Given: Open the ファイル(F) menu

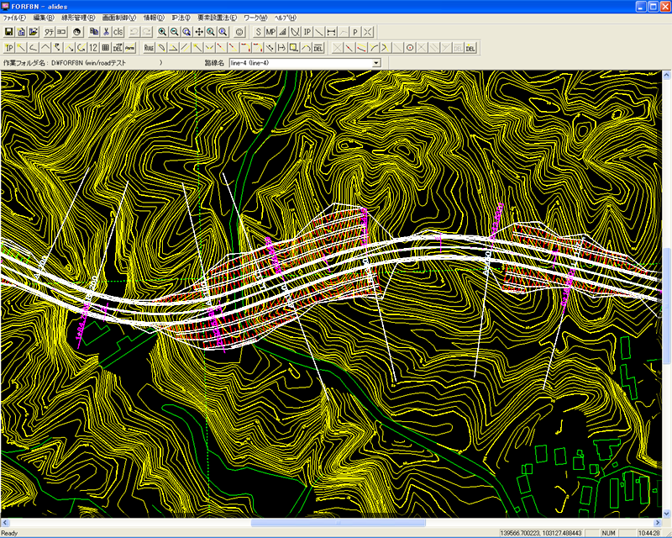Looking at the screenshot, I should (14, 17).
